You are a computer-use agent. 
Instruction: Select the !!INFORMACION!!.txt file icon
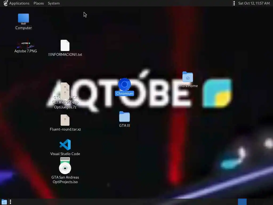65,45
